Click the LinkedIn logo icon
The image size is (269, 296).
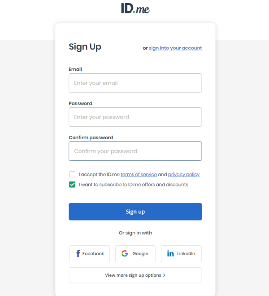pos(170,254)
